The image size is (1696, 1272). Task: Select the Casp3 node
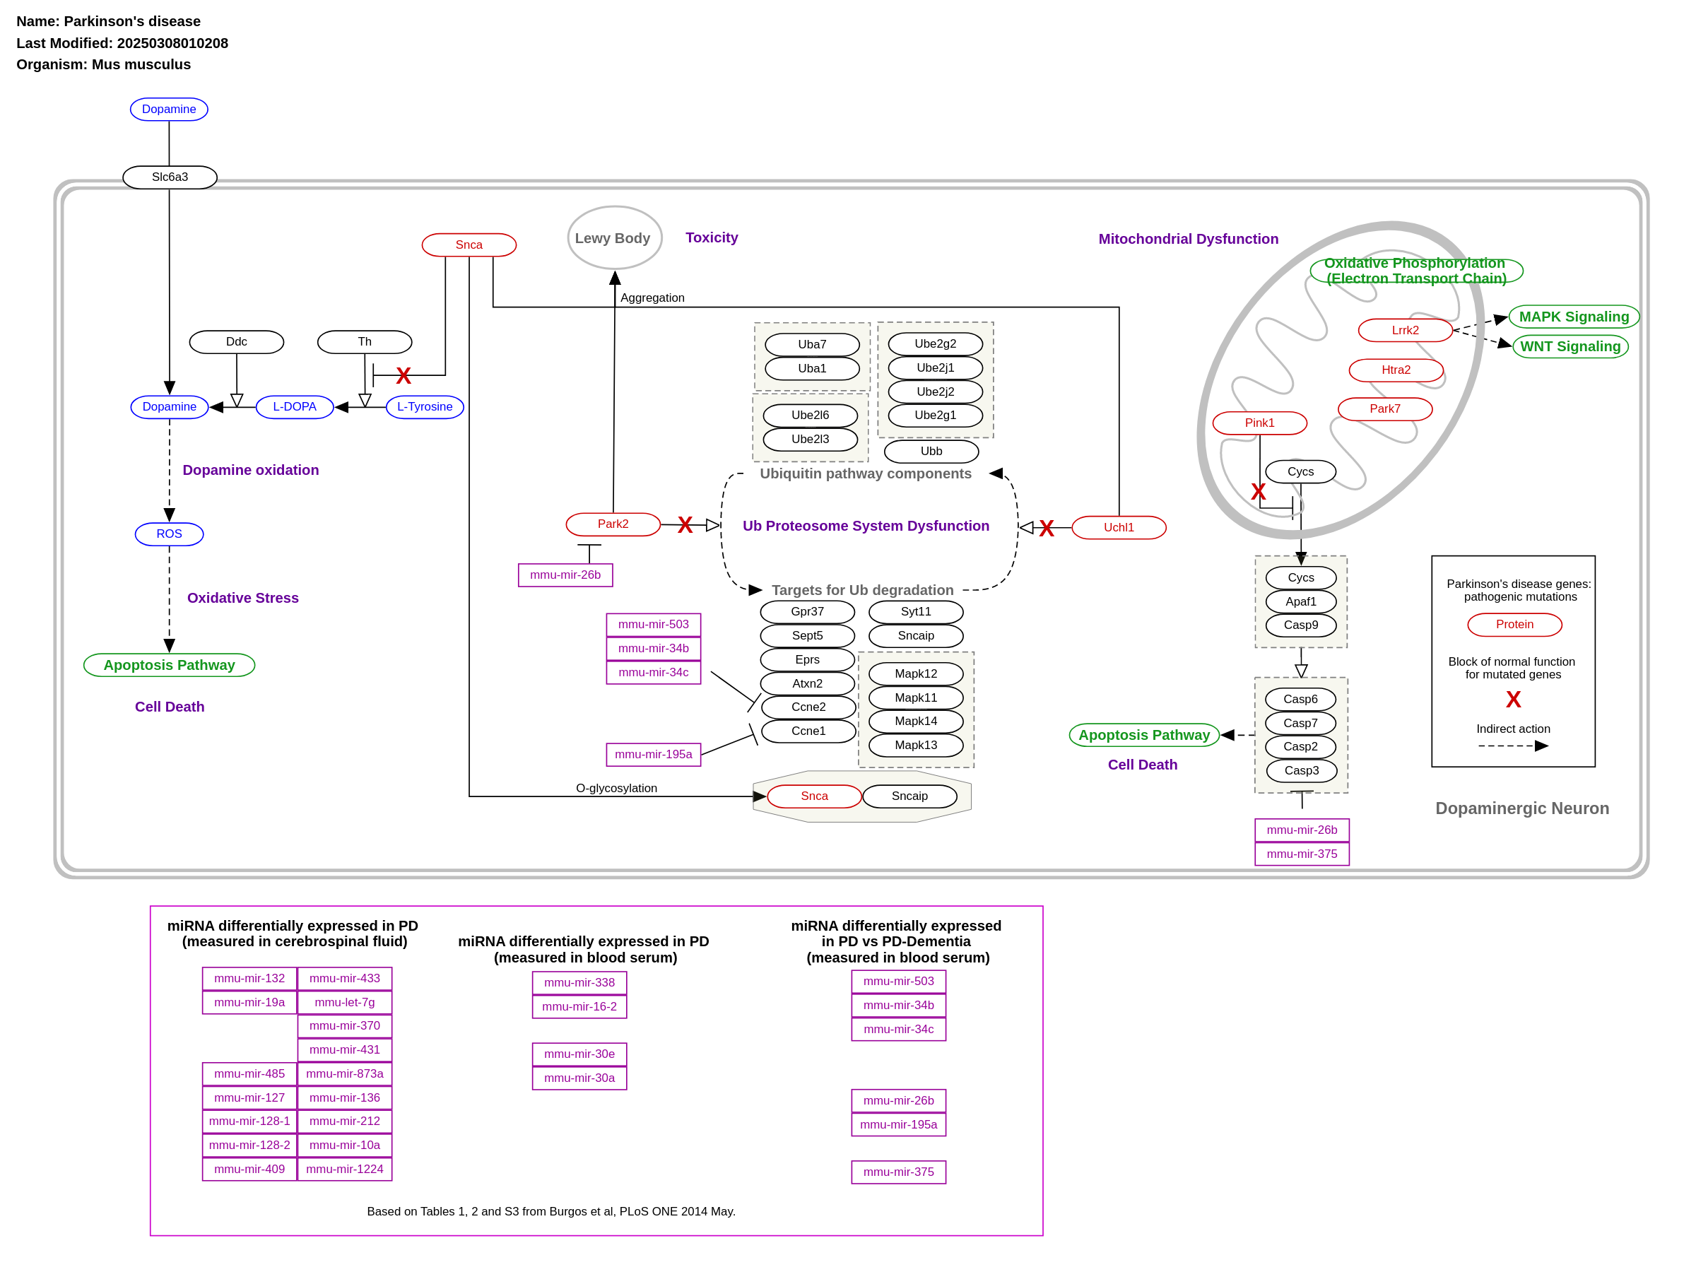click(x=1302, y=770)
